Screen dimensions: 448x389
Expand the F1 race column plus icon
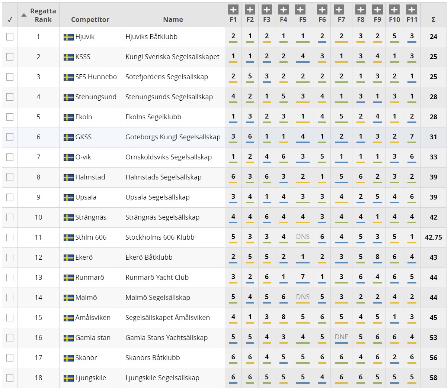(x=233, y=10)
